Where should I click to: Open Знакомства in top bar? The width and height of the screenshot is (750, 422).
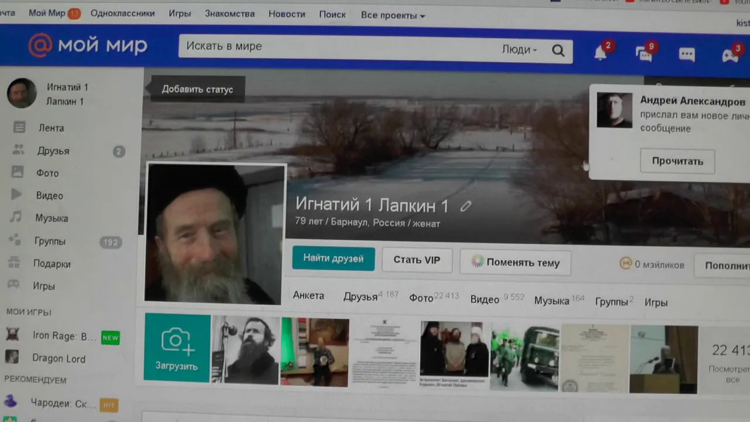point(230,13)
